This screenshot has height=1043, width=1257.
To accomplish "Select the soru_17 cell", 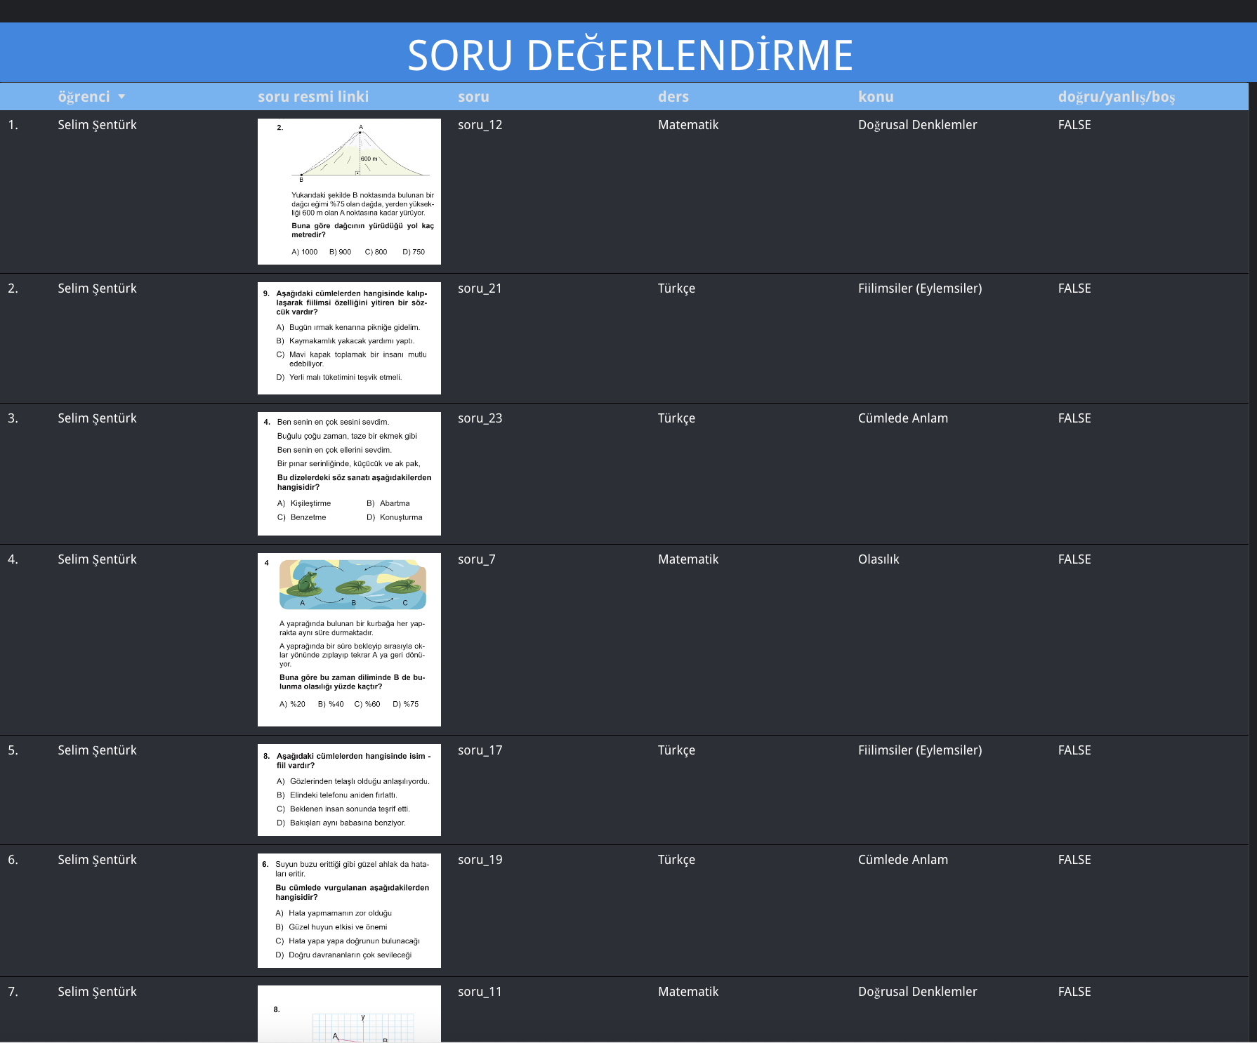I will [x=480, y=750].
